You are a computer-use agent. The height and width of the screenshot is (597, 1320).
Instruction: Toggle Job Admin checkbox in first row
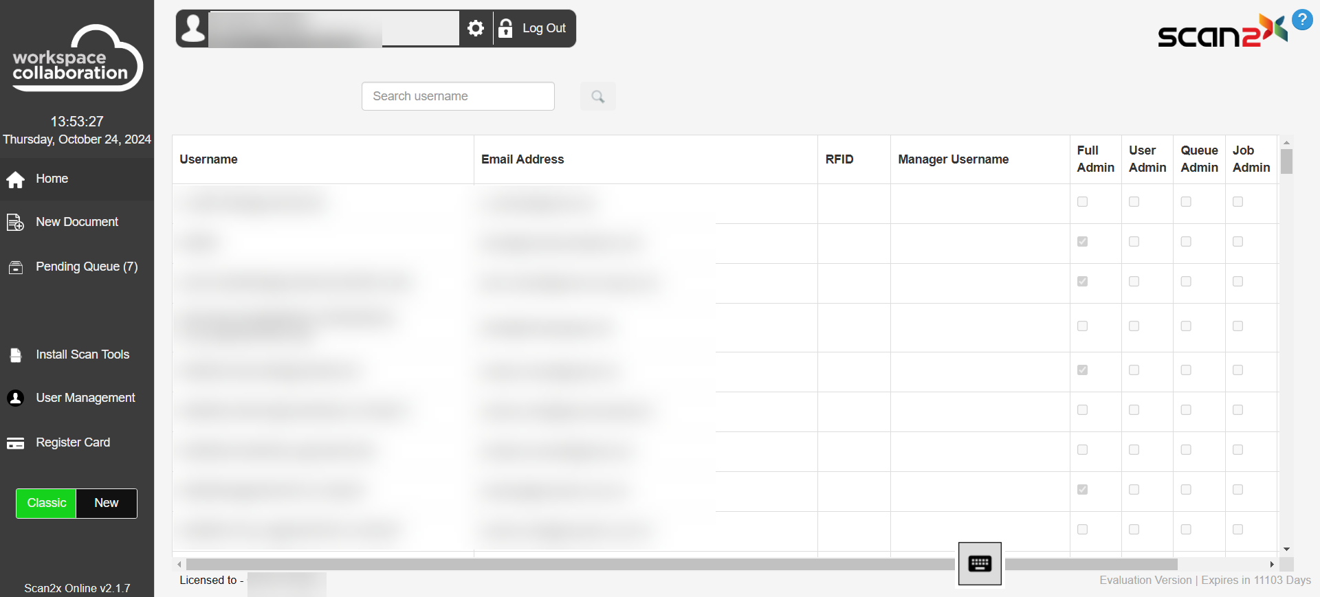pos(1237,202)
